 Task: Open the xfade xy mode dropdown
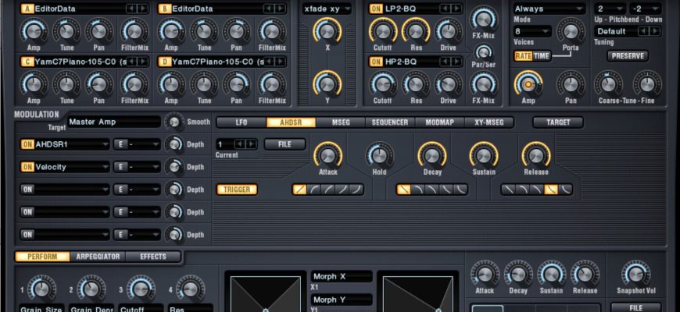327,9
